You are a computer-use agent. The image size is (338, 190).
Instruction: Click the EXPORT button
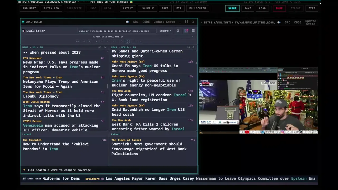[x=295, y=8]
